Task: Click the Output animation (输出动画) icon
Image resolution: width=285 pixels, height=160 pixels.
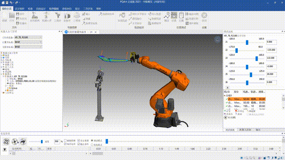Action: click(187, 14)
